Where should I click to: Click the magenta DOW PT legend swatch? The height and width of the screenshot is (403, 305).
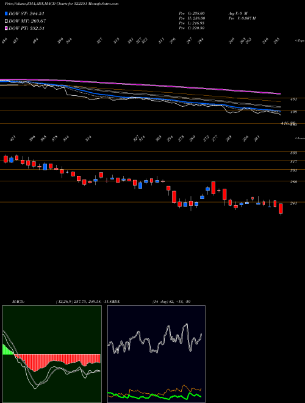tap(6, 28)
